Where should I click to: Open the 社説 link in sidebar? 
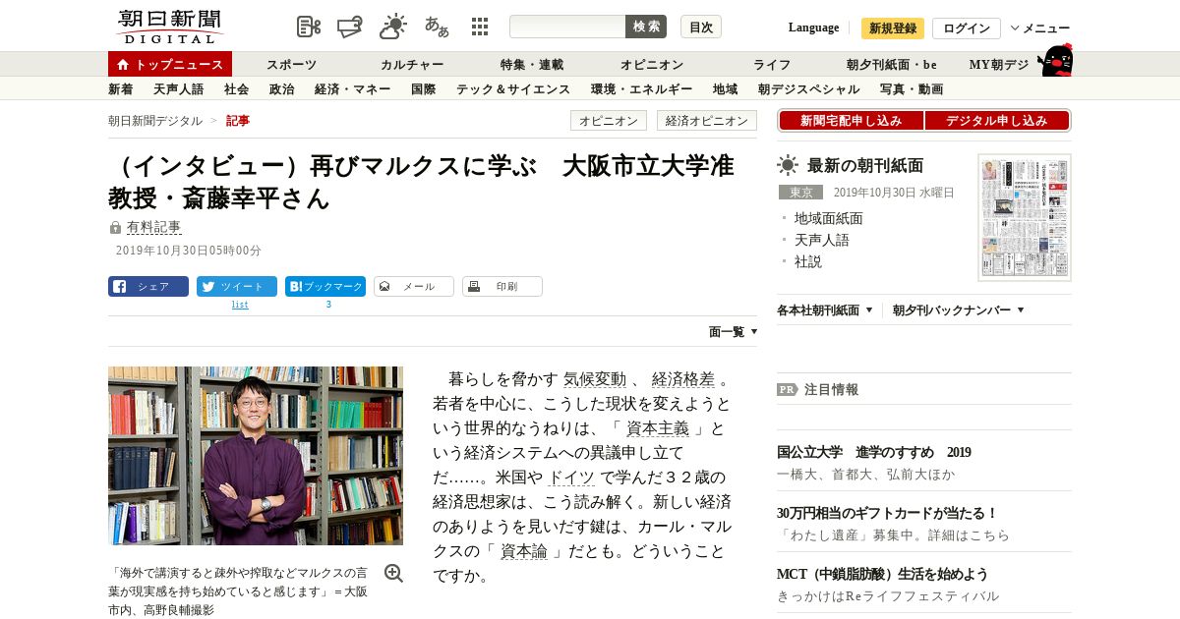point(808,261)
